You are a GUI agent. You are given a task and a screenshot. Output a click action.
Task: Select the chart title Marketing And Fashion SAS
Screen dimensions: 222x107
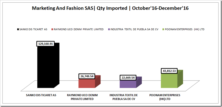110,8
